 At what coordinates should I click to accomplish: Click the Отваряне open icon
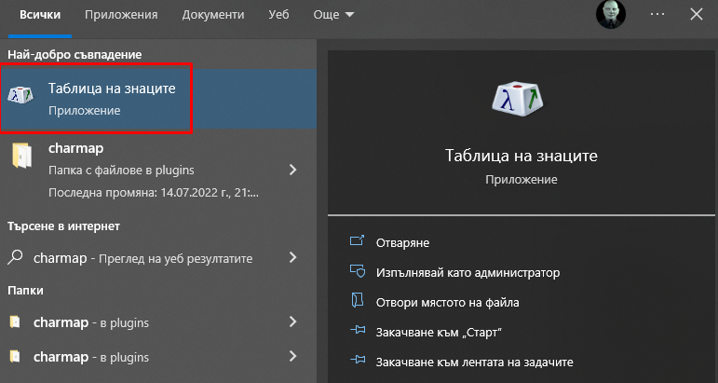tap(357, 241)
